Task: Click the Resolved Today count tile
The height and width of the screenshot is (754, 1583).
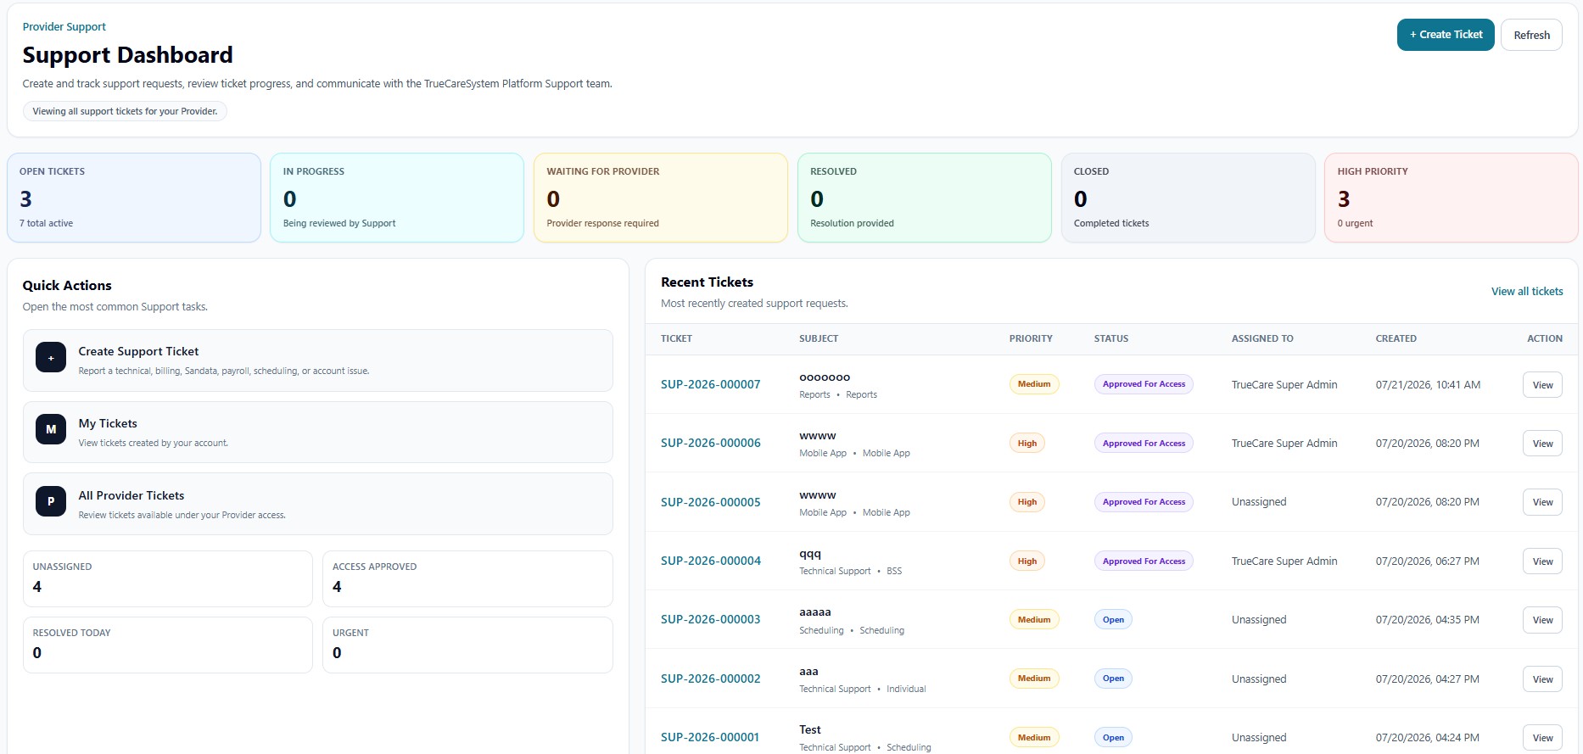Action: point(167,645)
